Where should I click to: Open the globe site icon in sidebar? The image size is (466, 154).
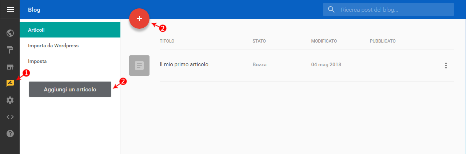tap(10, 33)
